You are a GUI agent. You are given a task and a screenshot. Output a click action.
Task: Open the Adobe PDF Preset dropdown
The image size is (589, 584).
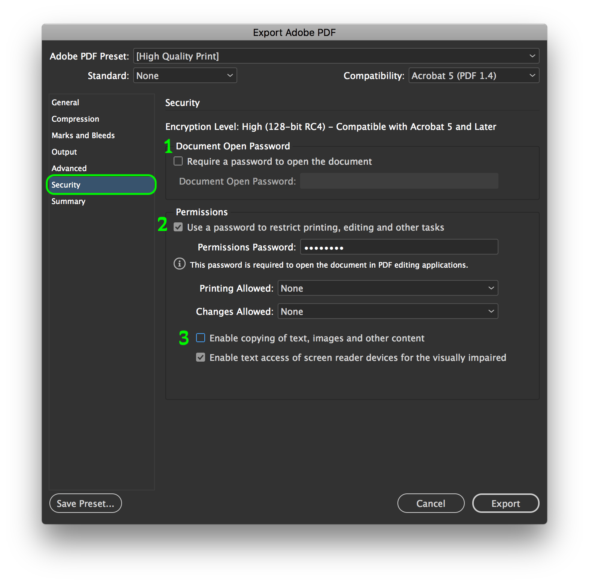click(x=336, y=56)
